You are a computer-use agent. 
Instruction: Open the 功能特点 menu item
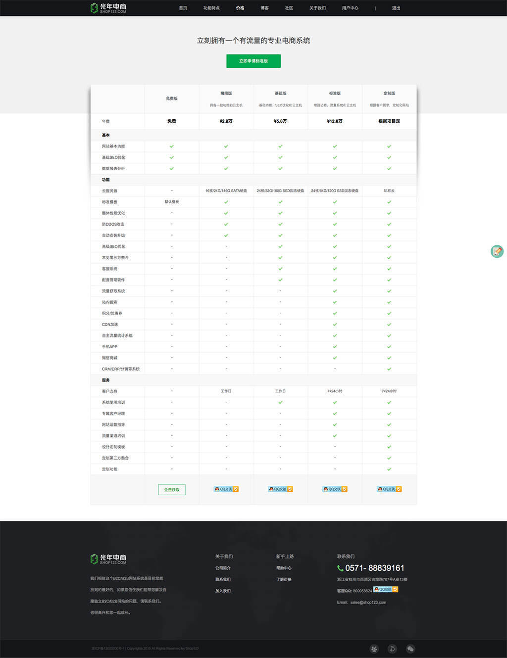211,8
